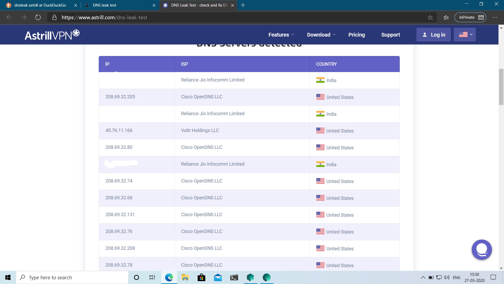Open the Mail app on the taskbar

[218, 277]
